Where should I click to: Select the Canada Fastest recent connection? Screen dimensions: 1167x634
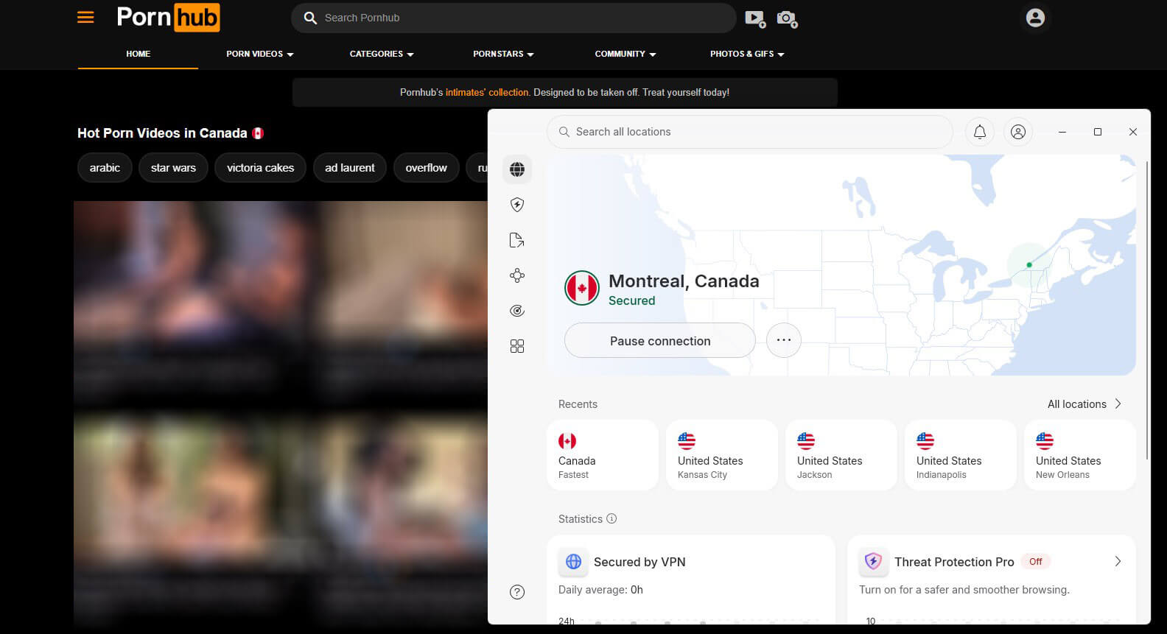coord(603,455)
